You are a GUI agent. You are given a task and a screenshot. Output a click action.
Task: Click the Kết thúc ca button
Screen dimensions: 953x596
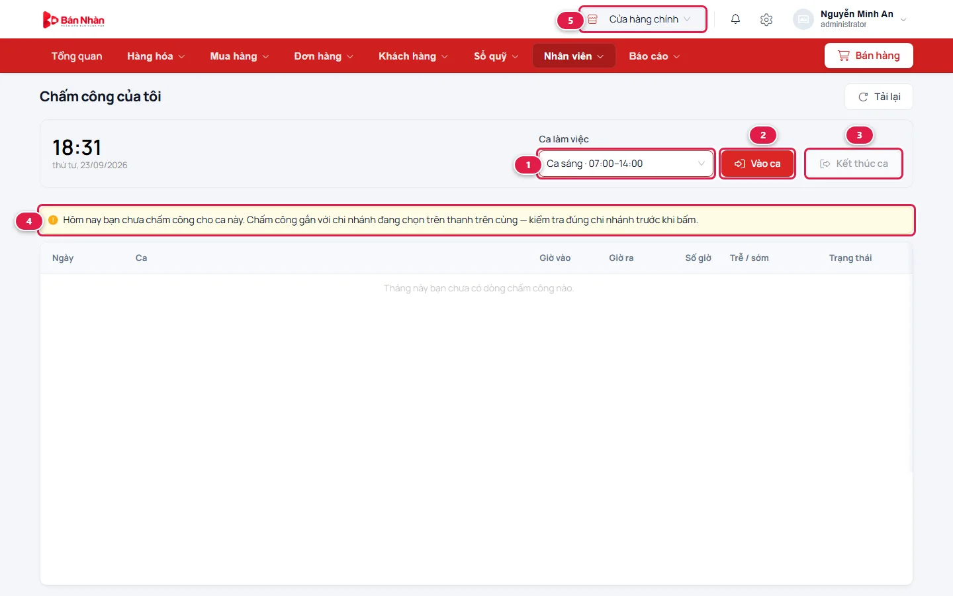[854, 164]
